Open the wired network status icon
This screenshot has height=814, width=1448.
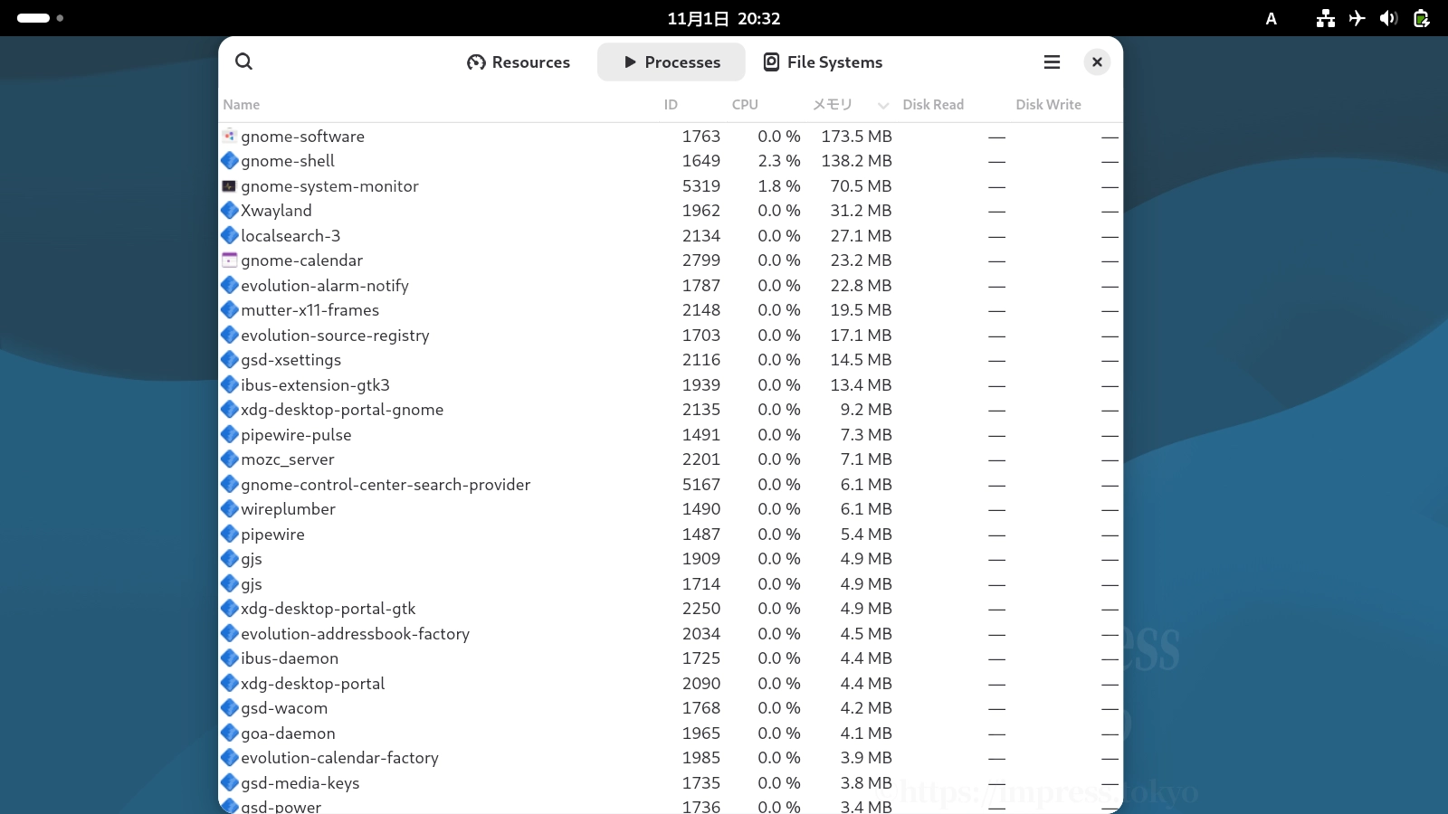pos(1326,18)
